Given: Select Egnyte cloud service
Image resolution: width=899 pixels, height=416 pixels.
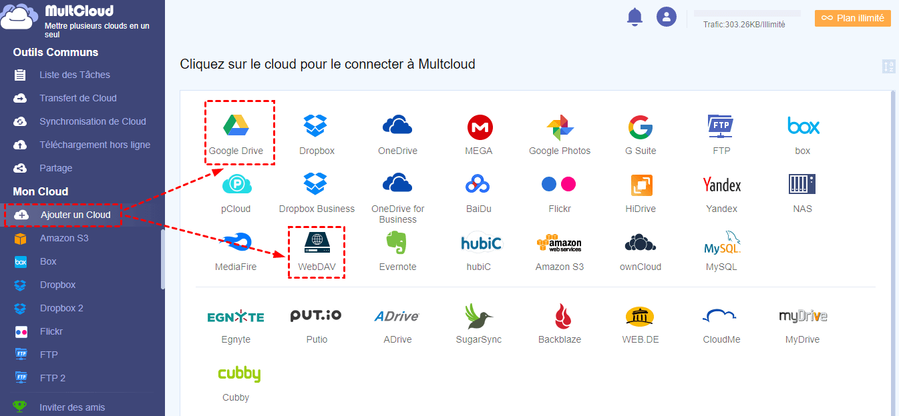Looking at the screenshot, I should [236, 317].
